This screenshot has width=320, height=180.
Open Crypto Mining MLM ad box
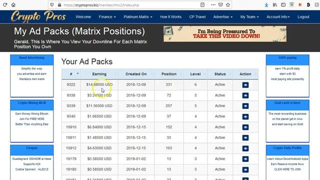point(32,121)
